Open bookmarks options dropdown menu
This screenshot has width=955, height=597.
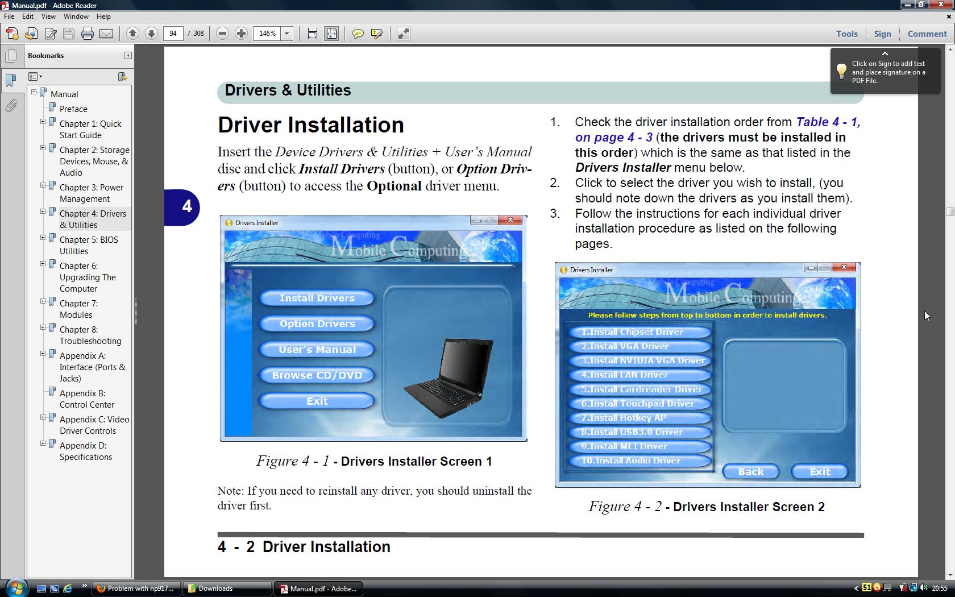[35, 77]
